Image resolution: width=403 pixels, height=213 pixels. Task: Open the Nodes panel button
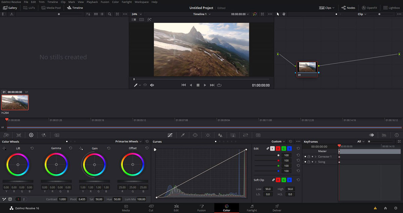(348, 8)
